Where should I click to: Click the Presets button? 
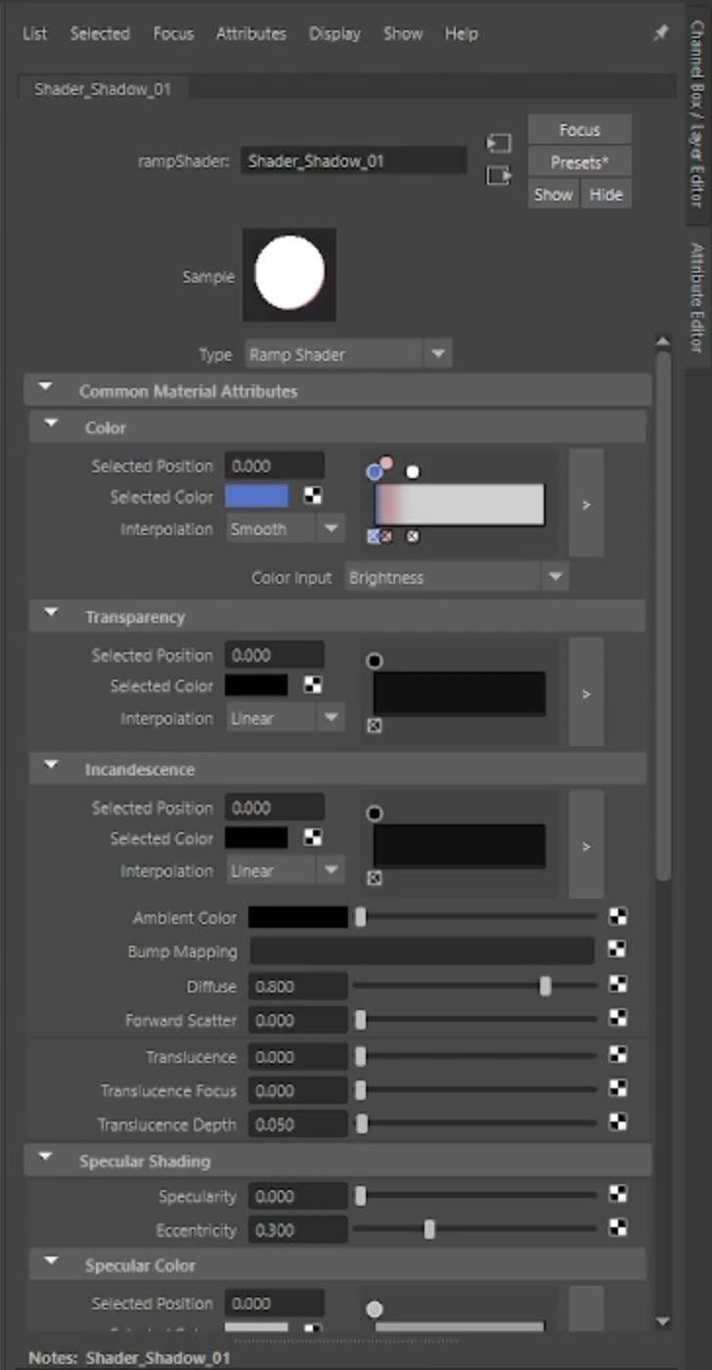(x=579, y=162)
